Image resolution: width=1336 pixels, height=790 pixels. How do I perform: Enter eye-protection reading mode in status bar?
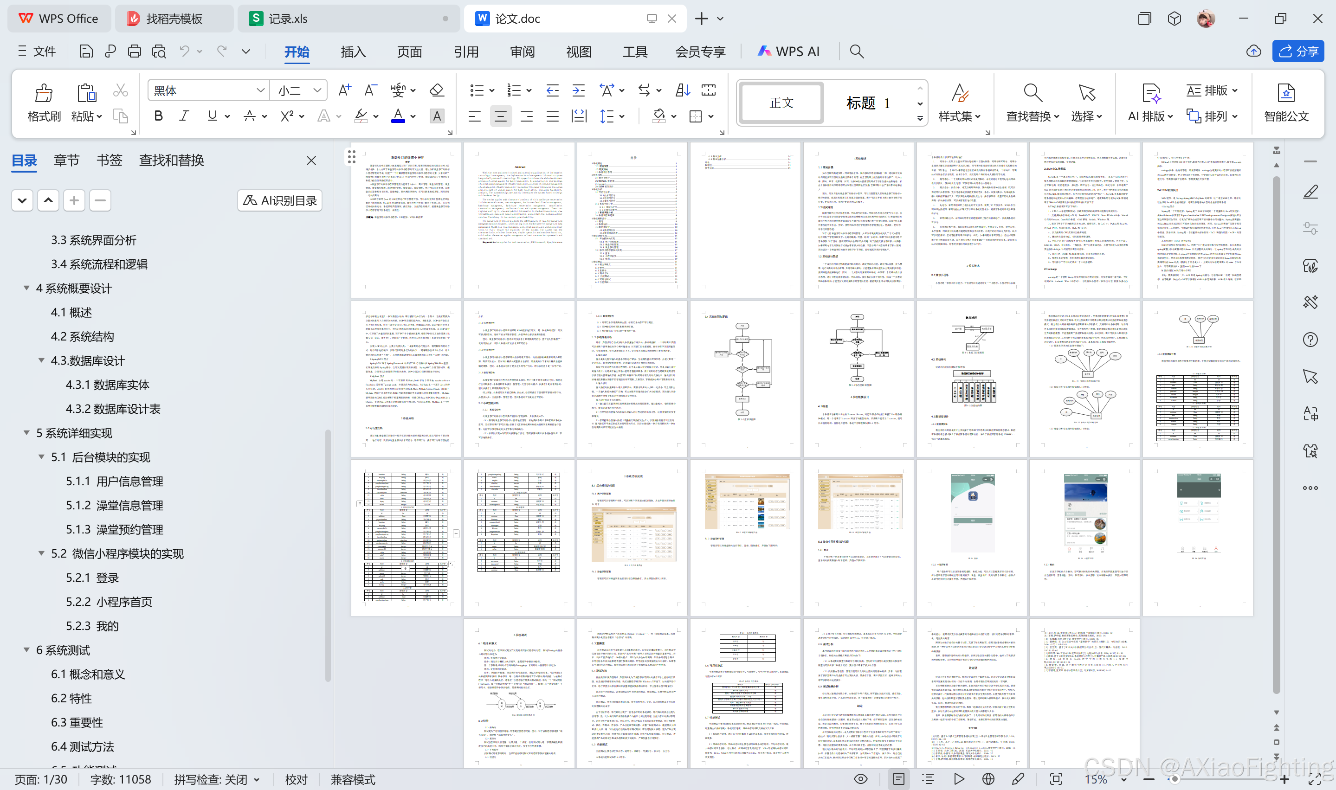tap(860, 779)
